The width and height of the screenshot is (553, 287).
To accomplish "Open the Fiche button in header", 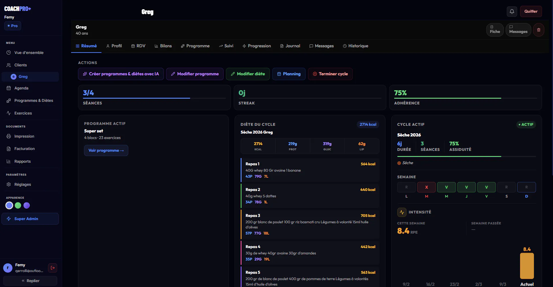I will click(x=495, y=30).
